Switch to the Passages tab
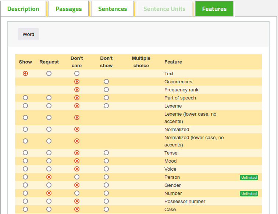Screen dimensions: 278x214 [x=69, y=9]
